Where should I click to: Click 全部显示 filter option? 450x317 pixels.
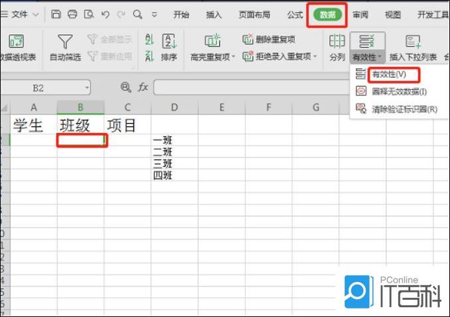click(110, 39)
